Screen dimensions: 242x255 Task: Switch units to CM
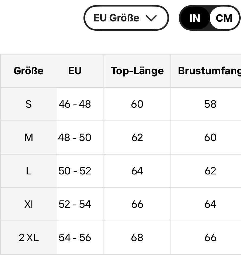pyautogui.click(x=224, y=18)
